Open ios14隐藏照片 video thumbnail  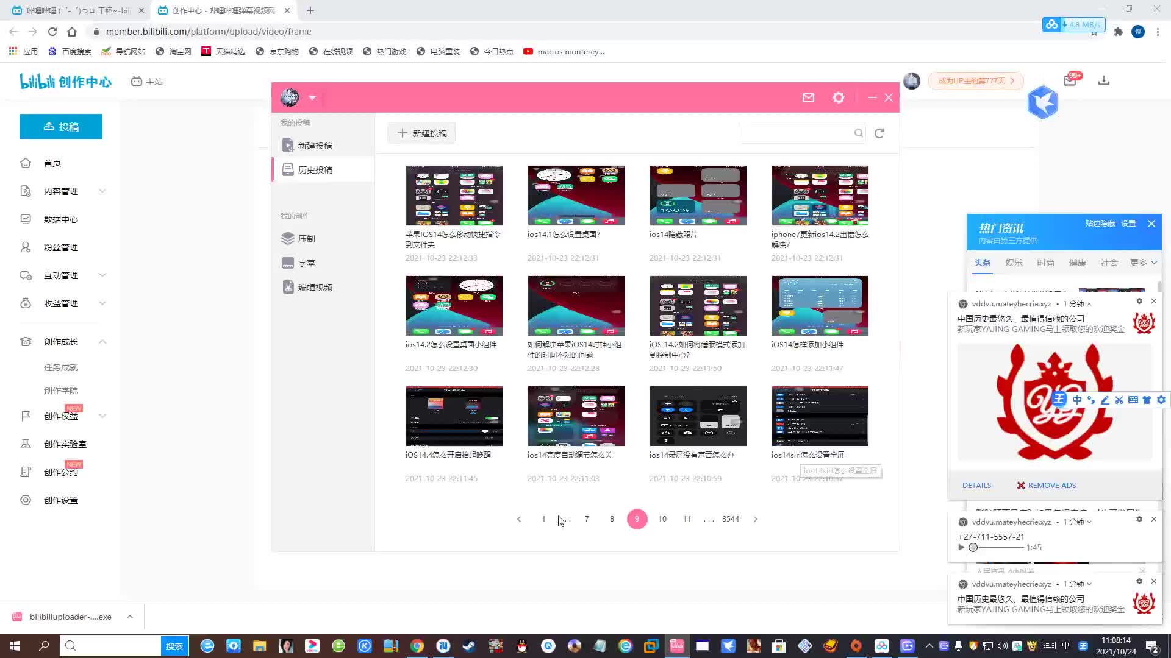698,196
